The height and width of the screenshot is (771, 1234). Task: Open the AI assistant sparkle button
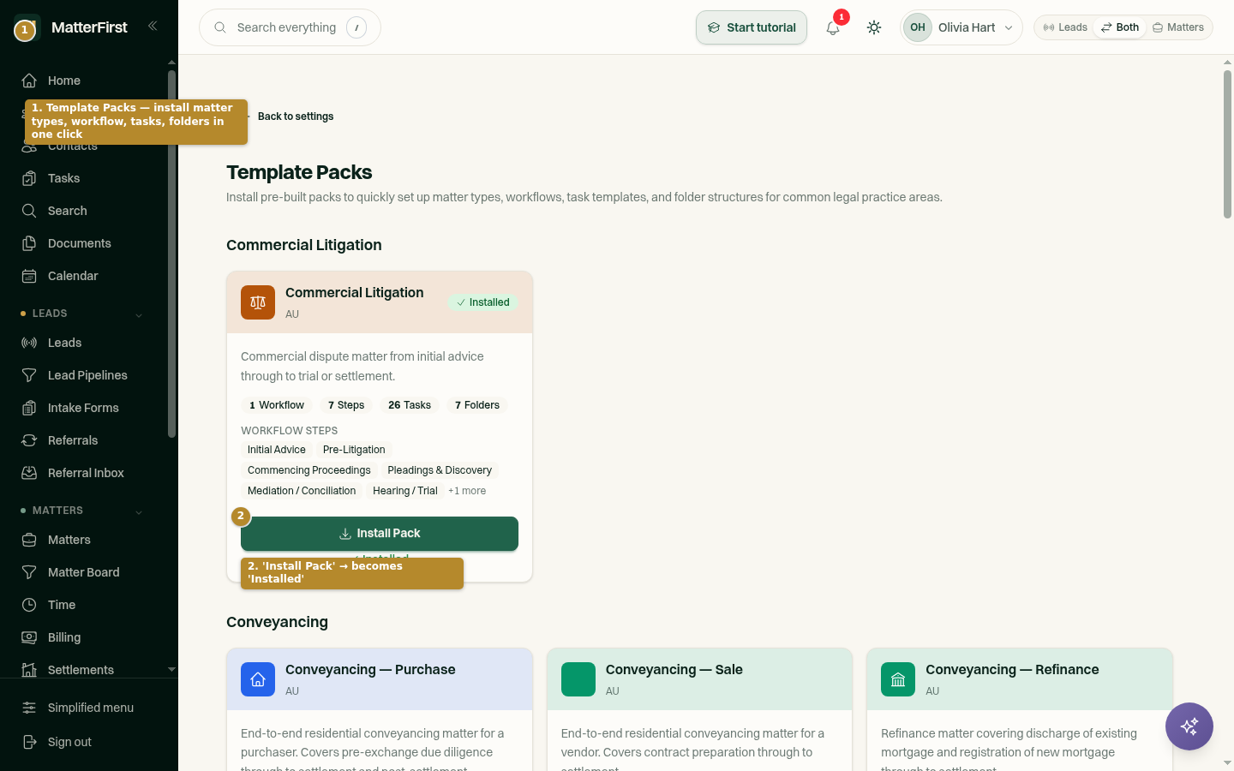(1189, 726)
